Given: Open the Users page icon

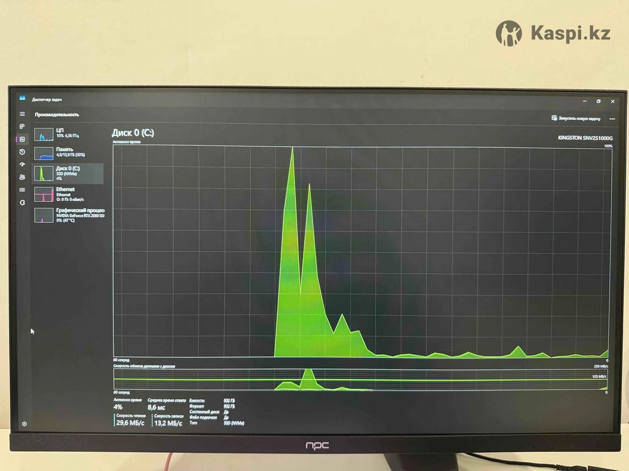Looking at the screenshot, I should click(22, 177).
